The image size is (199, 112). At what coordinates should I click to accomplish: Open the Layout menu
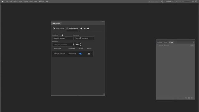16,2
